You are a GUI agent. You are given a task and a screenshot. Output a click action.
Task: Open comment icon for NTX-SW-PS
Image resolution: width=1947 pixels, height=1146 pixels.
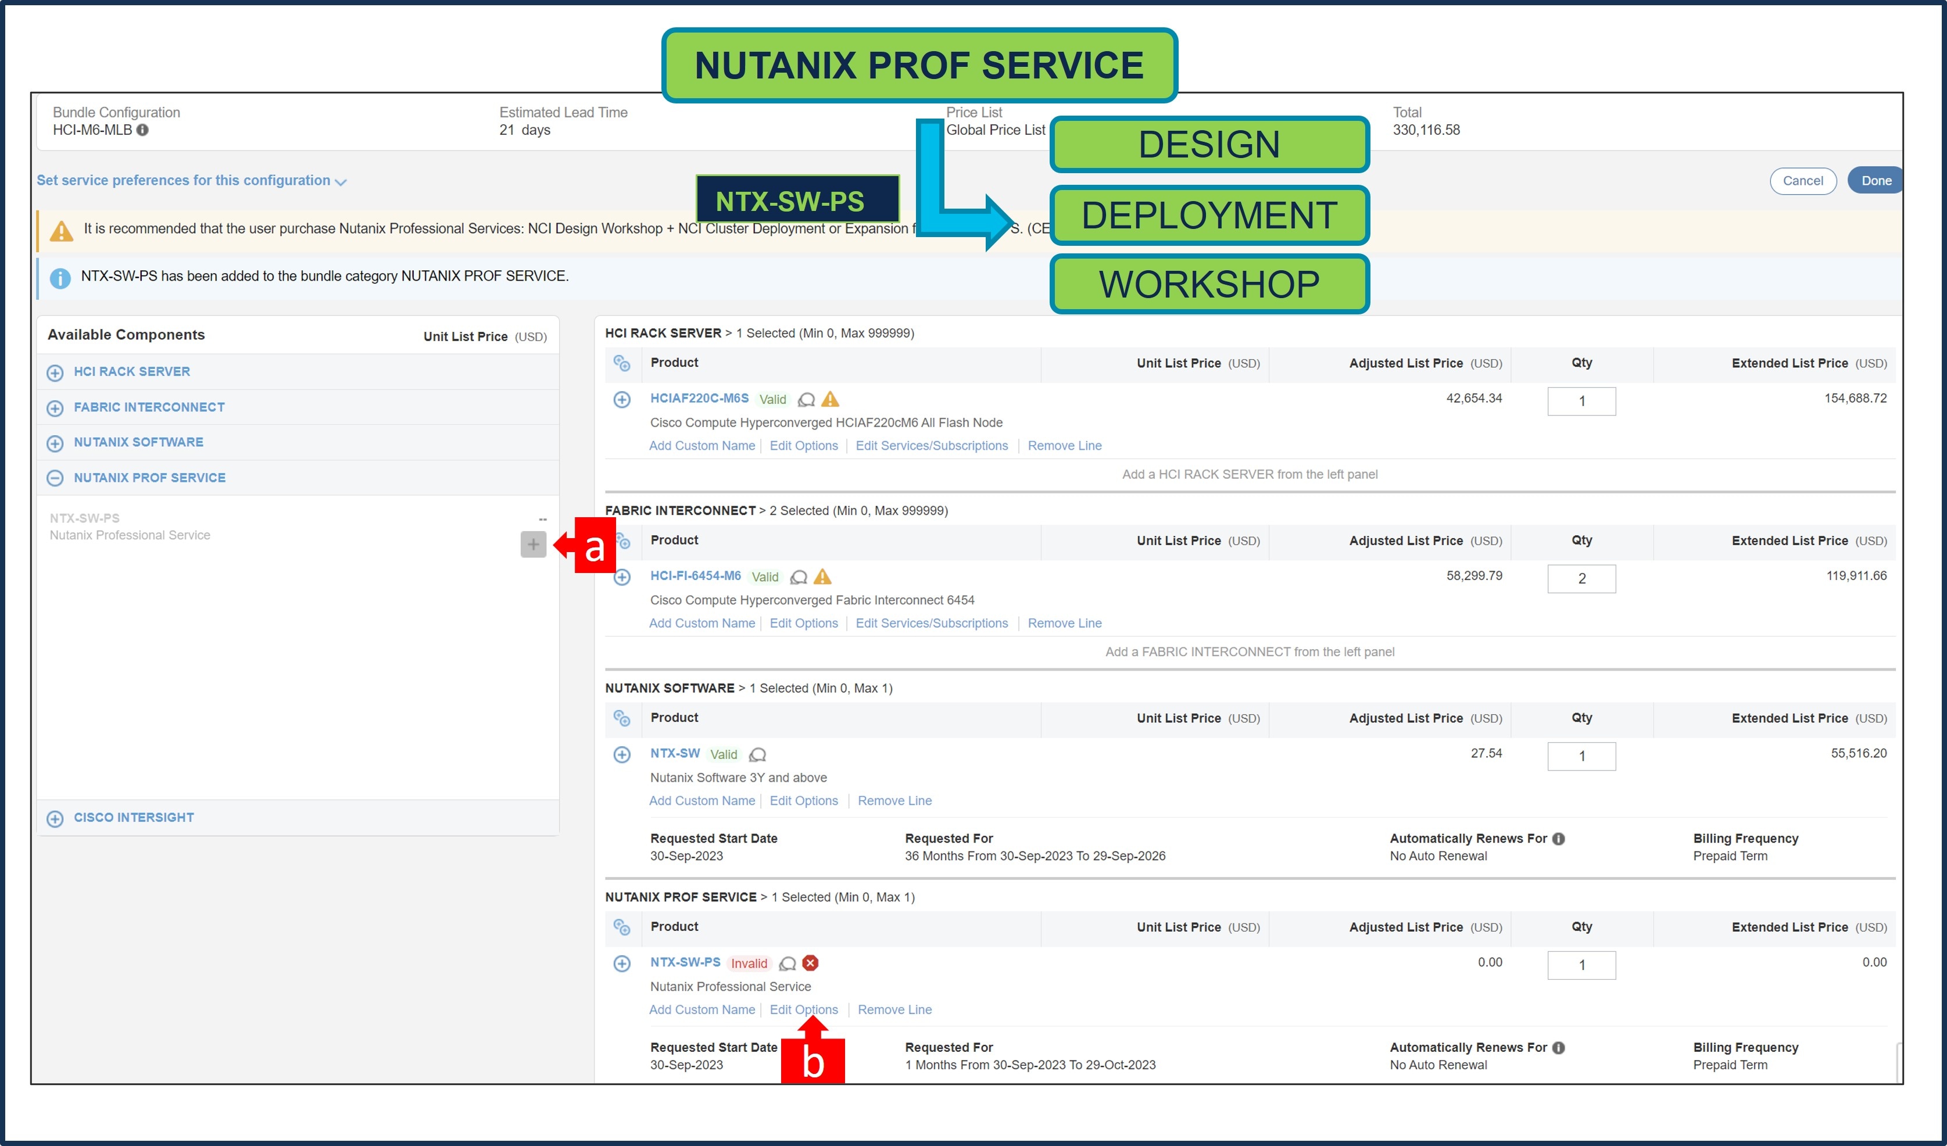coord(788,964)
